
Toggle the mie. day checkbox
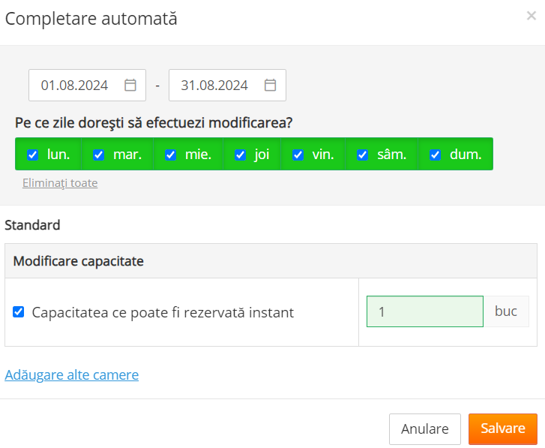170,155
